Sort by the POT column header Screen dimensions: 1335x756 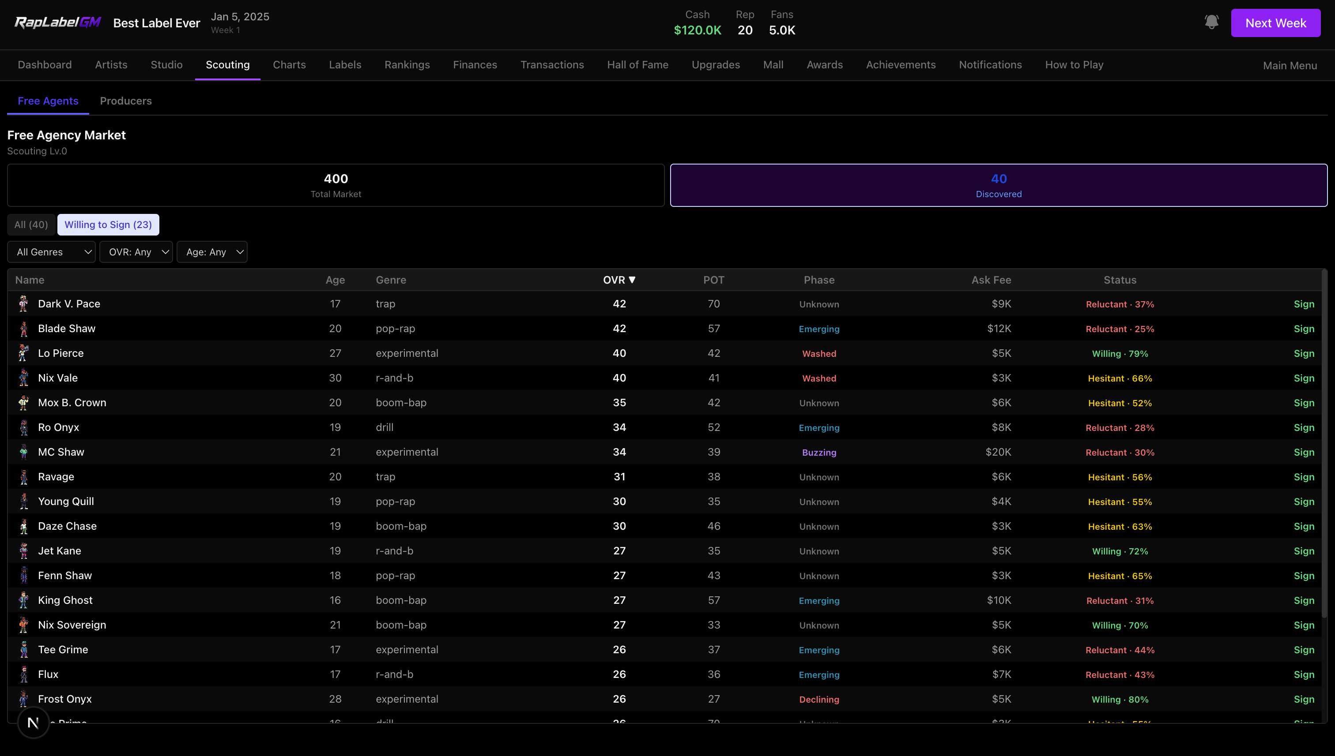pyautogui.click(x=713, y=280)
